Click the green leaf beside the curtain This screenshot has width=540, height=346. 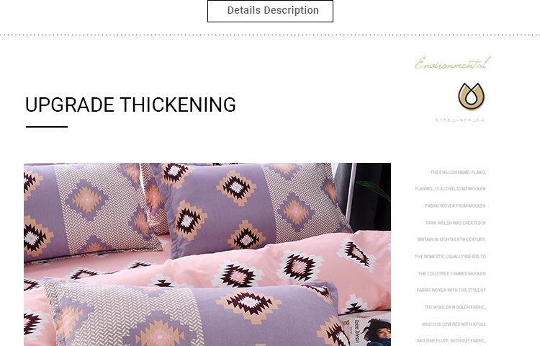[x=375, y=190]
